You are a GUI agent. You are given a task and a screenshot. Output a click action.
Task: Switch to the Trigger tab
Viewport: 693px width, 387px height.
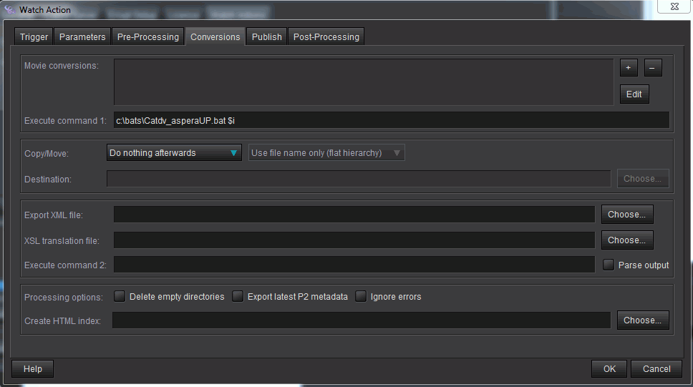(34, 36)
